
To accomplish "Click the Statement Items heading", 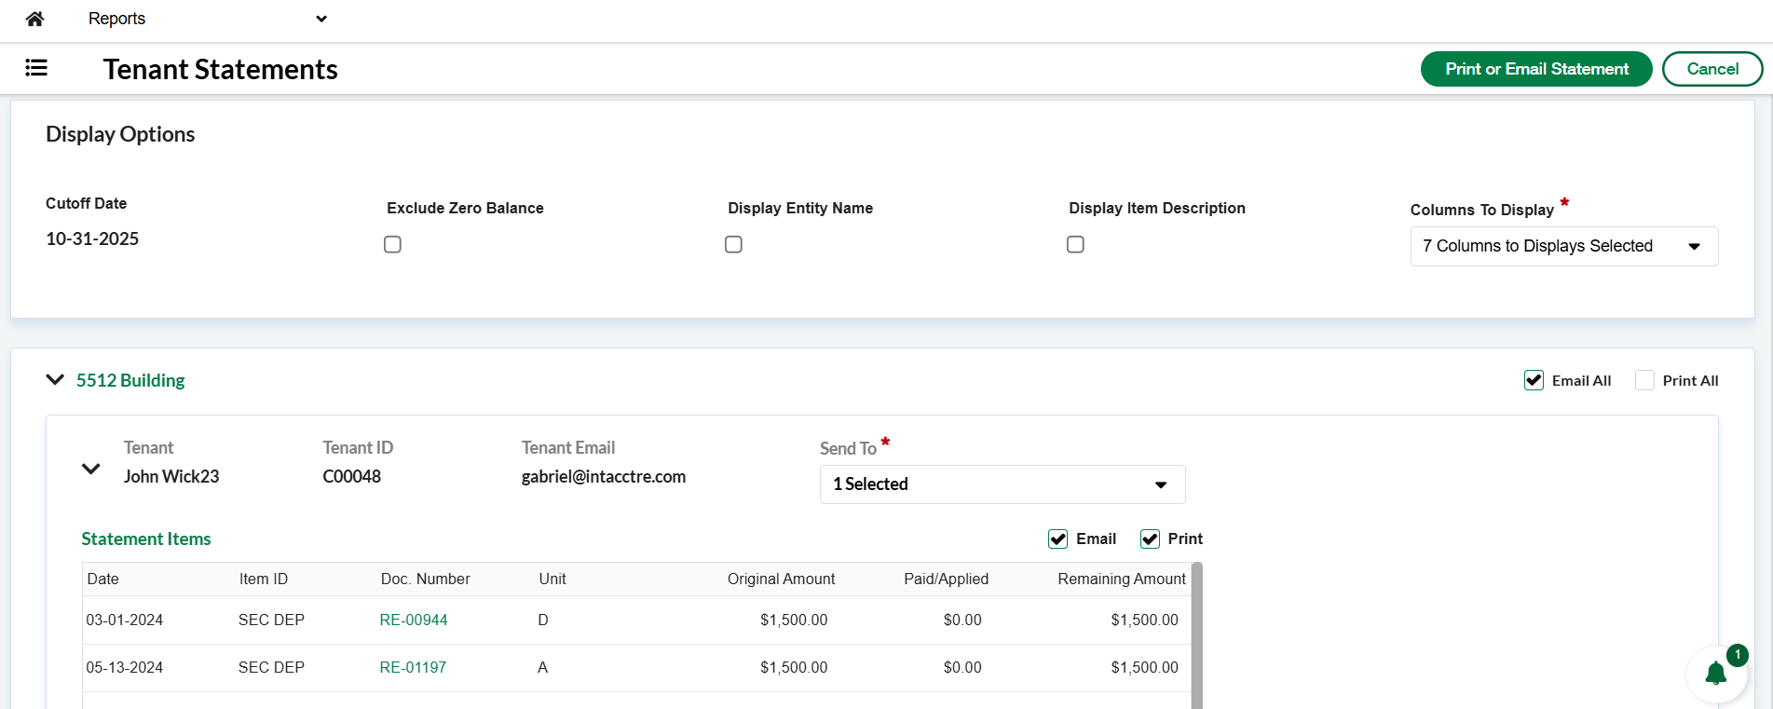I will [x=146, y=539].
